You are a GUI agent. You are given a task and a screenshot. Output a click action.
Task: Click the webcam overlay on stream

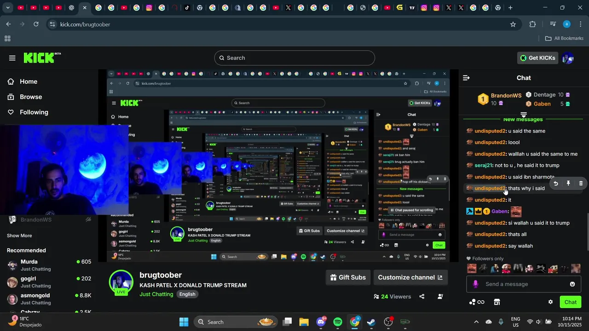[x=64, y=170]
